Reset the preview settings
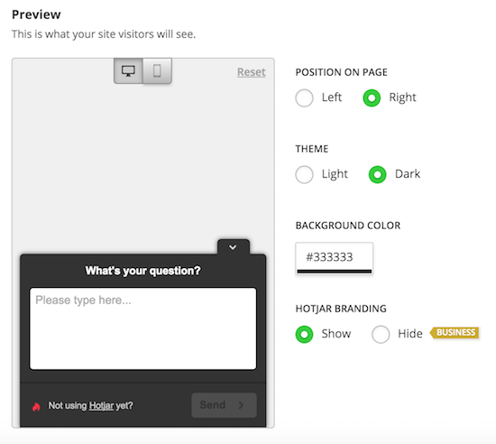The height and width of the screenshot is (444, 496). pos(252,72)
